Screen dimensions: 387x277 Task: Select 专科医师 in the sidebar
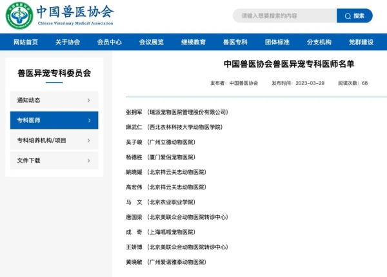[54, 120]
